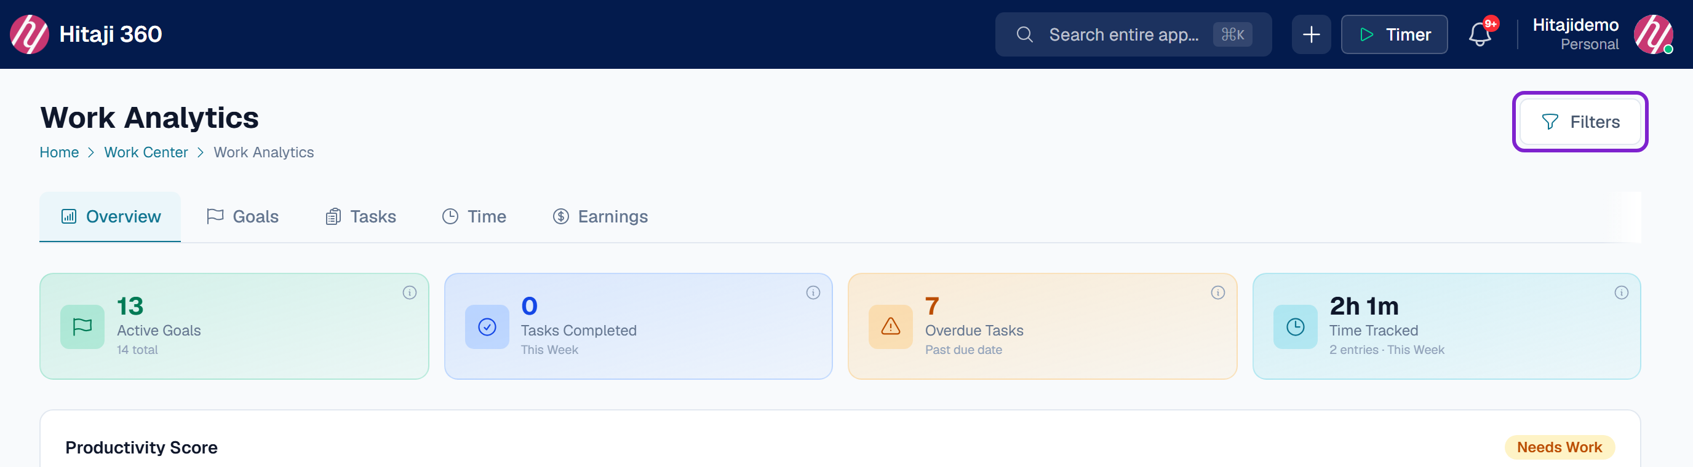Click the Active Goals flag icon
Image resolution: width=1693 pixels, height=467 pixels.
click(82, 326)
